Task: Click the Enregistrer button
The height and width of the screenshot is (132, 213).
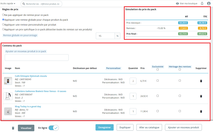Action: (105, 128)
